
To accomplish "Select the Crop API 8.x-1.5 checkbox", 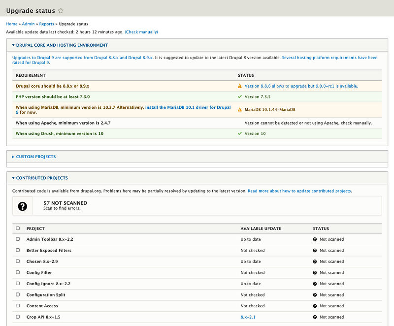I will [x=18, y=317].
